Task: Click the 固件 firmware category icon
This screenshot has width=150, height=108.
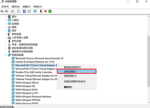Action: click(x=9, y=17)
